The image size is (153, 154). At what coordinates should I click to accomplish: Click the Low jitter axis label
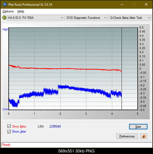(5, 109)
